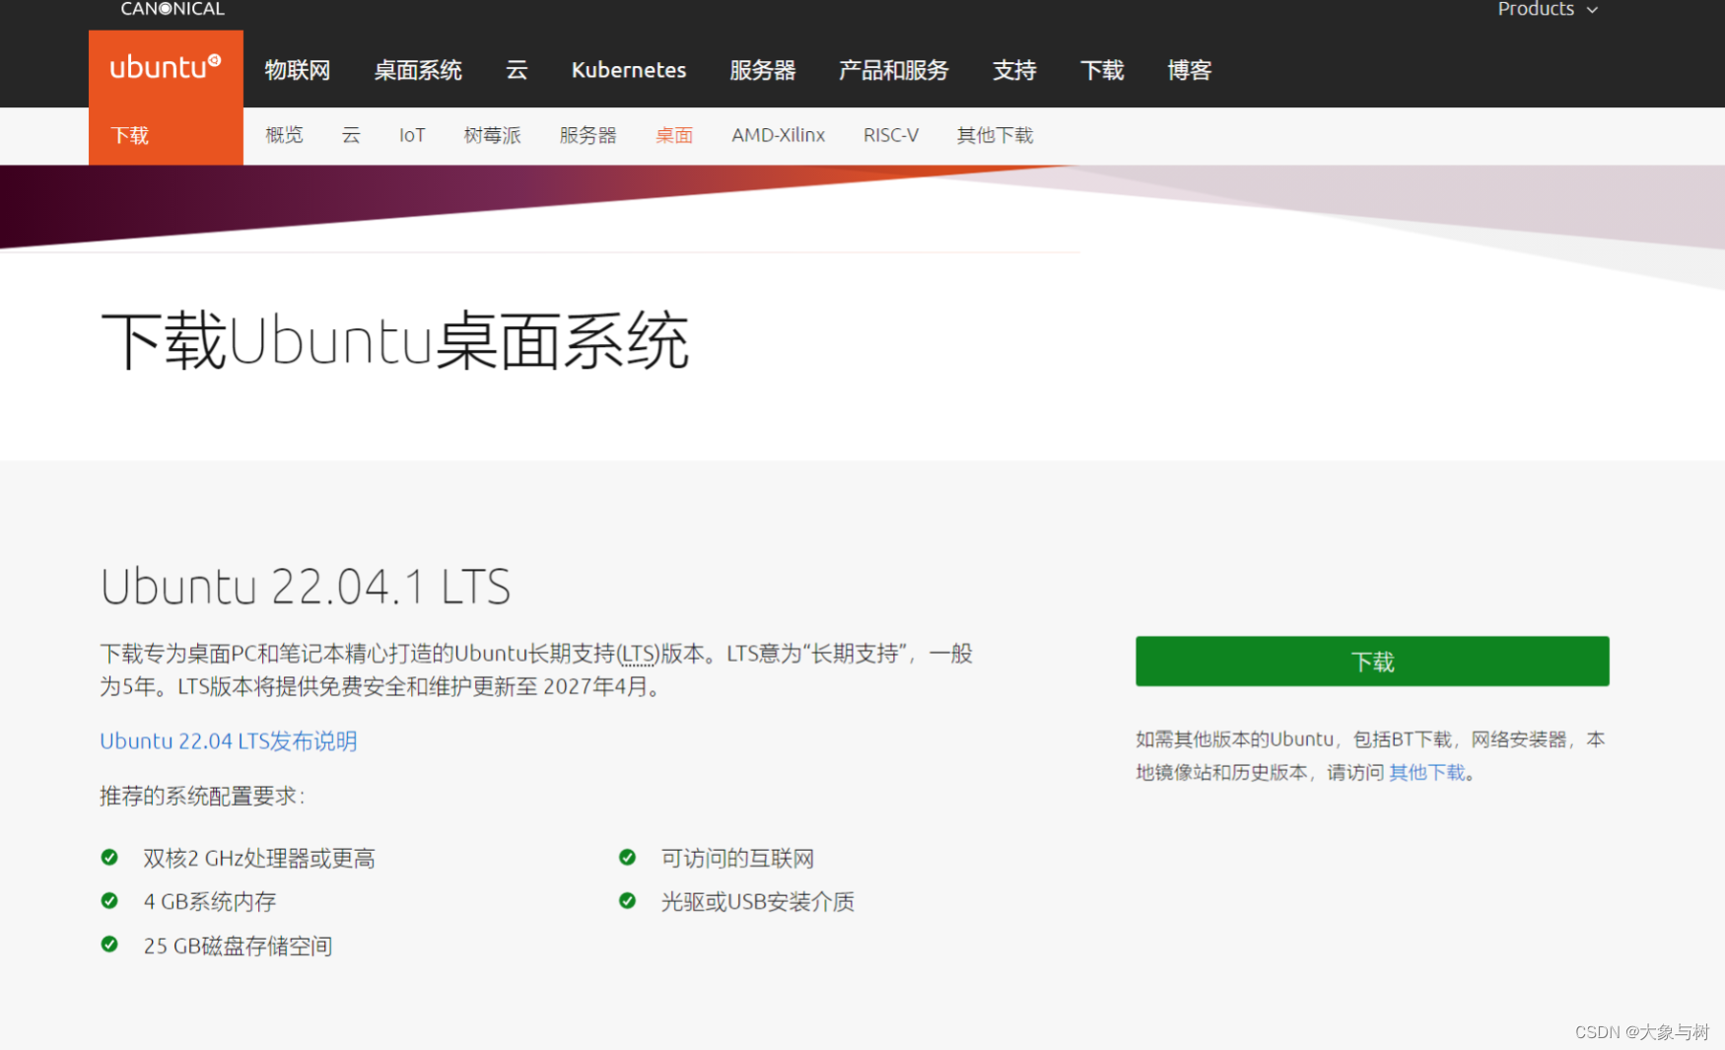Select the highlighted 桌面 sub-tab
This screenshot has height=1050, width=1725.
pyautogui.click(x=674, y=135)
